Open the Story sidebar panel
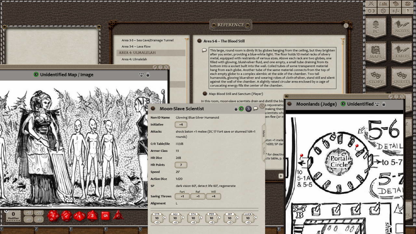This screenshot has height=234, width=416. coord(376,78)
